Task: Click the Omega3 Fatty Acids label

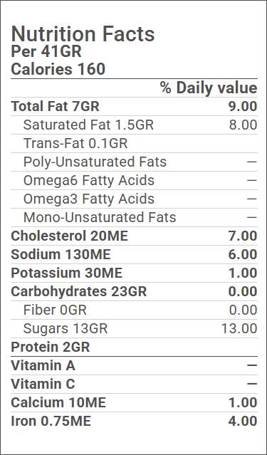Action: tap(89, 199)
